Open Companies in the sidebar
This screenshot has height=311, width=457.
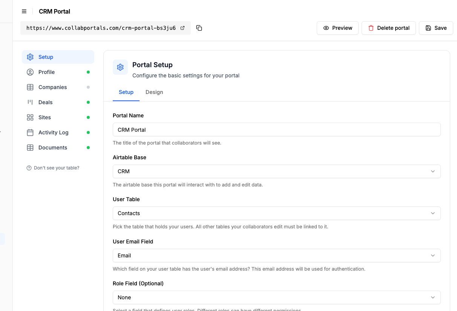[x=58, y=87]
